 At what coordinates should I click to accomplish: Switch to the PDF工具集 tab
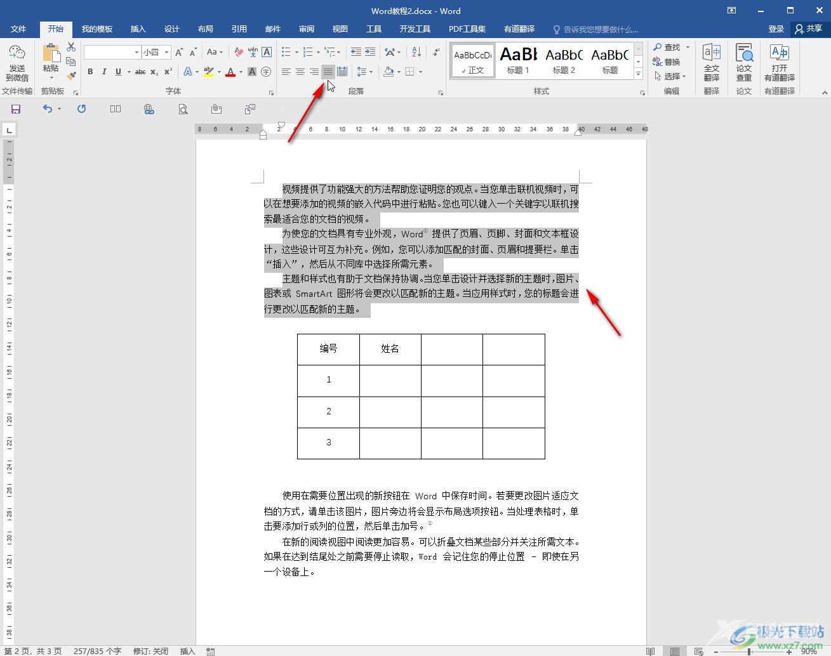pos(467,29)
